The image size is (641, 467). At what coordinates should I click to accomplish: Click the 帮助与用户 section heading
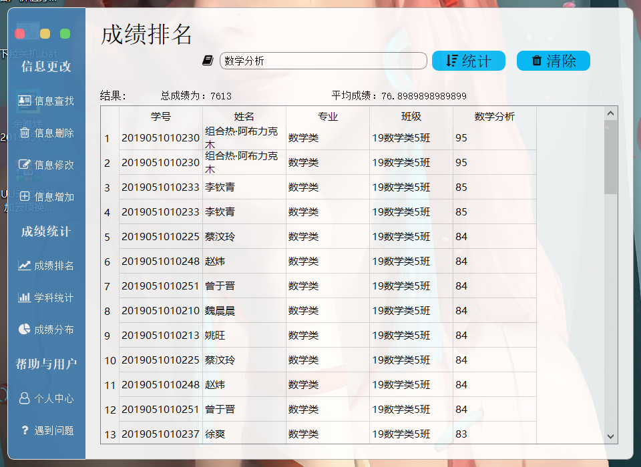pyautogui.click(x=46, y=364)
